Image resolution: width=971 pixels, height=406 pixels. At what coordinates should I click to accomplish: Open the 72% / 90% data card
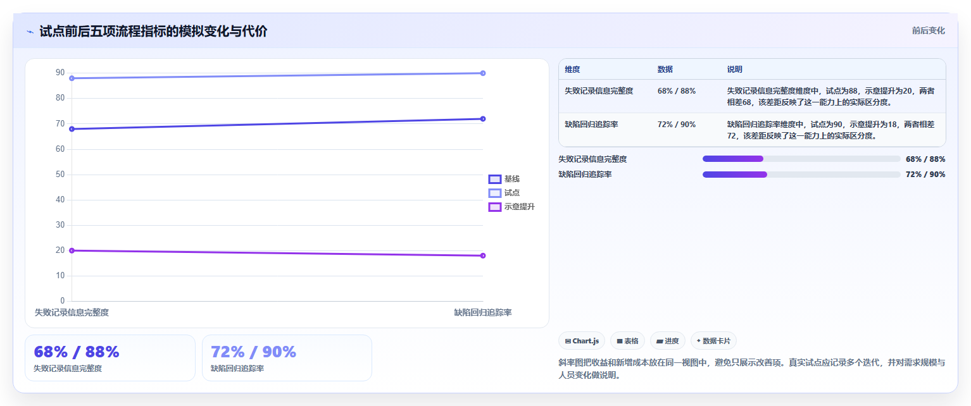[287, 358]
